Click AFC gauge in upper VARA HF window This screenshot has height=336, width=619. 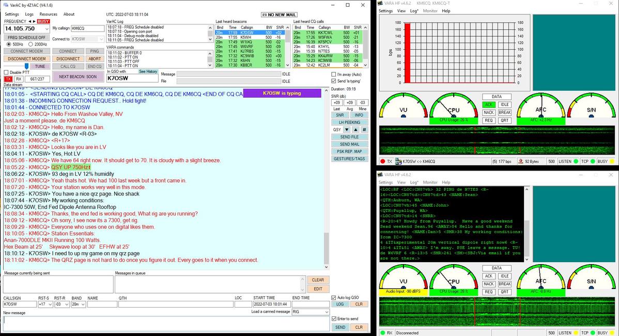coord(541,106)
